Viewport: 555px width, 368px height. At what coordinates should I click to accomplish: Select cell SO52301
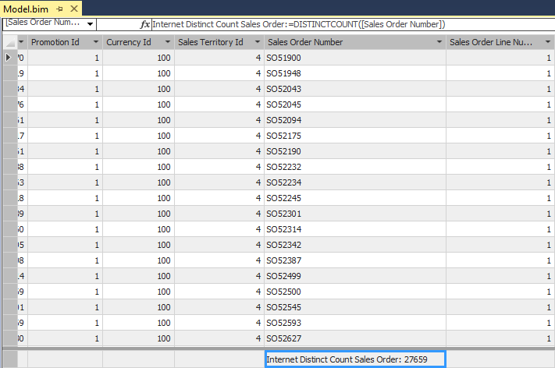coord(355,214)
